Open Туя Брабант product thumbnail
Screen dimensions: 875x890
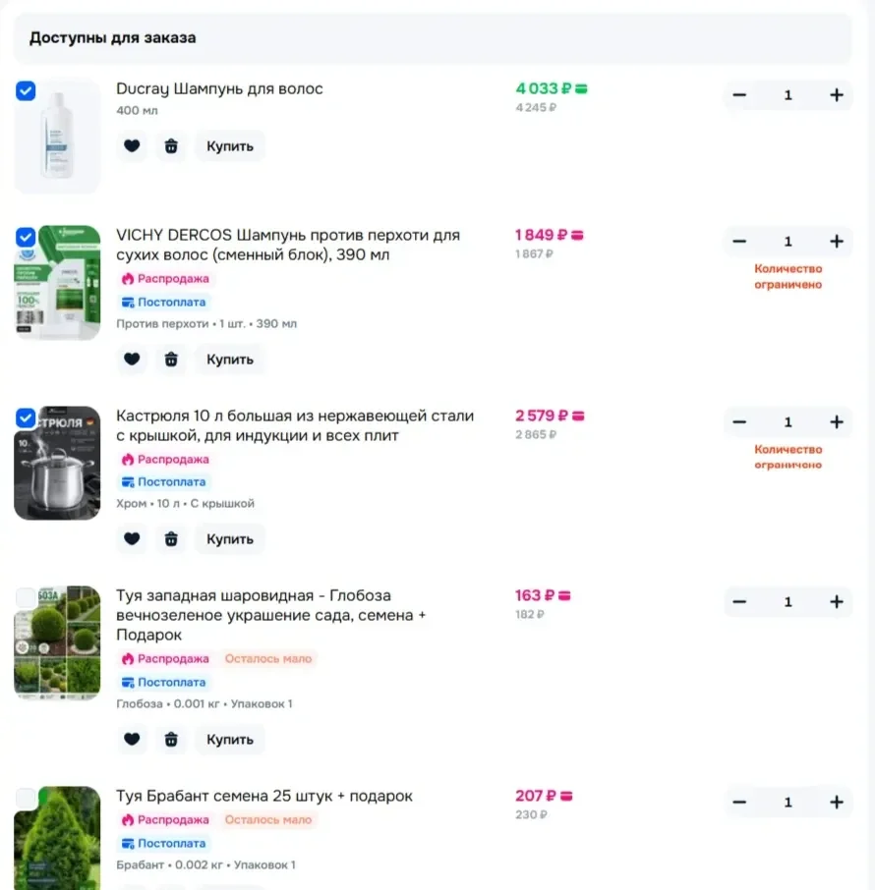(x=57, y=838)
